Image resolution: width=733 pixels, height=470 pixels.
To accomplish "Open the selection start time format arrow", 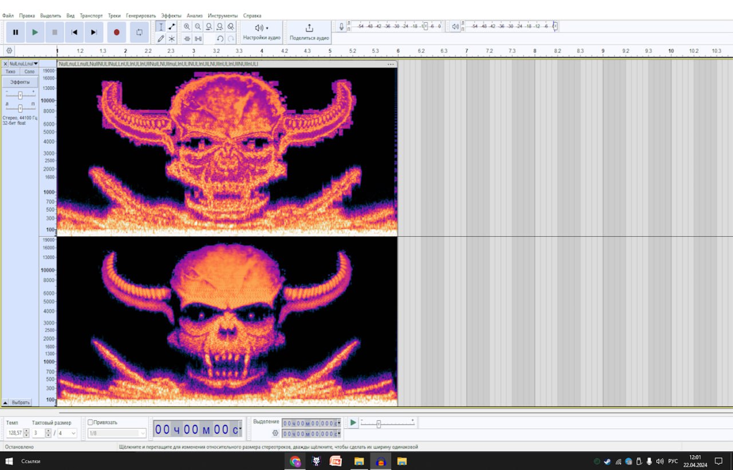I will (338, 423).
